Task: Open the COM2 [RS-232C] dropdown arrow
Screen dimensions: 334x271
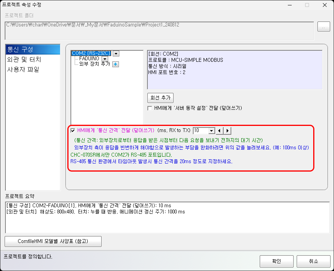Action: pos(116,53)
